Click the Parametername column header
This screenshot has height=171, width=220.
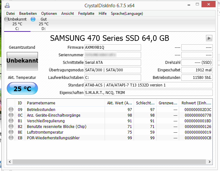point(65,103)
